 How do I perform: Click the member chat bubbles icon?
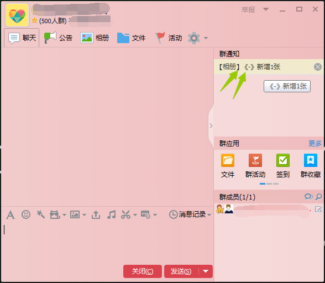[x=308, y=197]
